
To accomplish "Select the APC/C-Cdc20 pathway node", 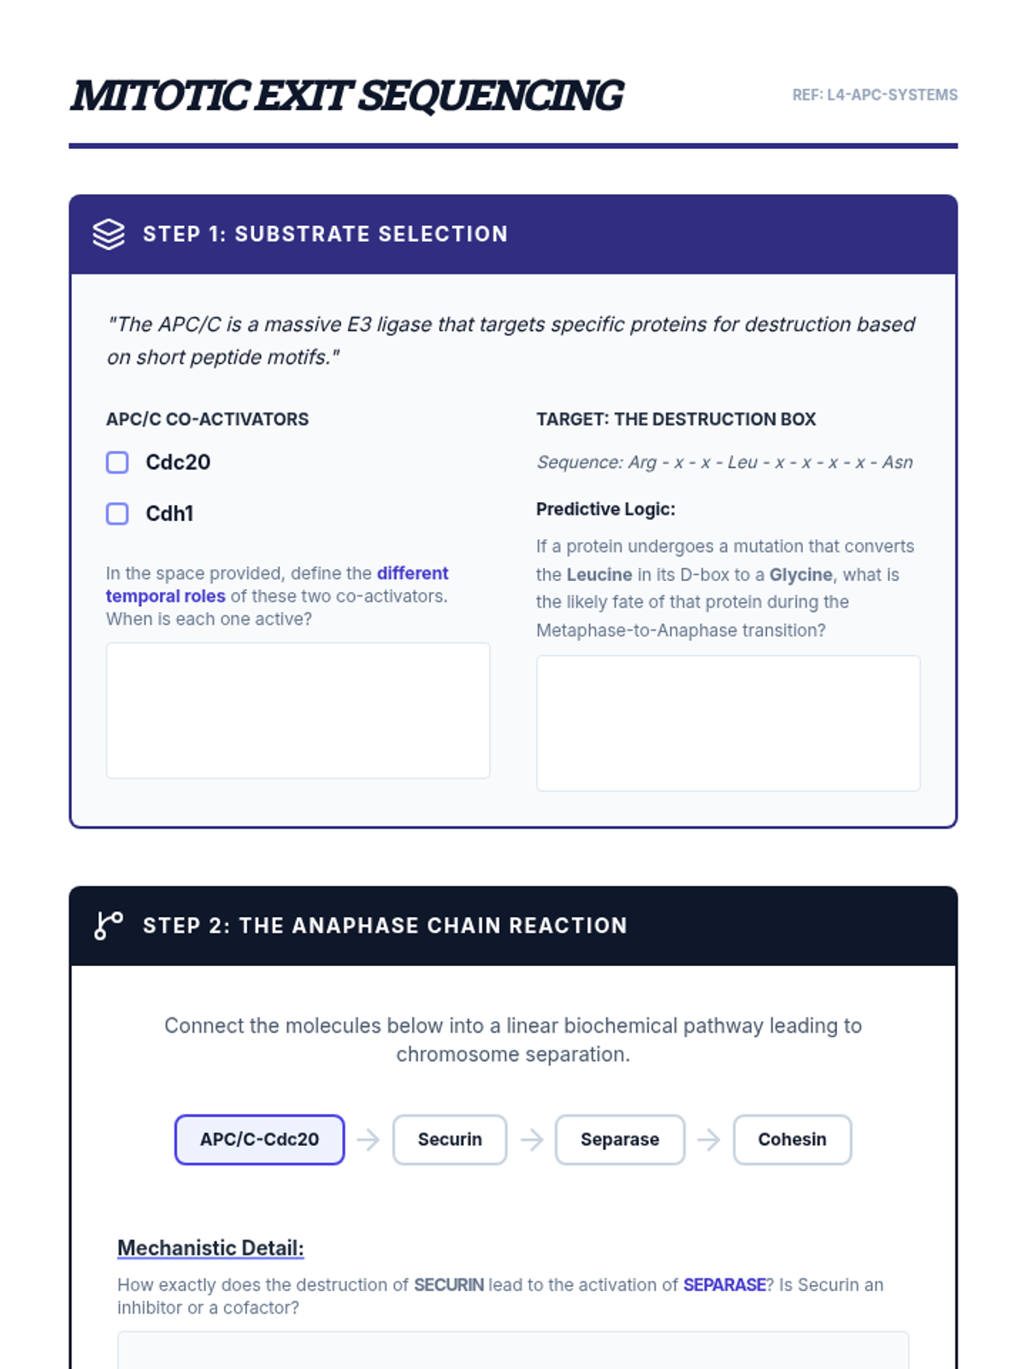I will pos(259,1140).
